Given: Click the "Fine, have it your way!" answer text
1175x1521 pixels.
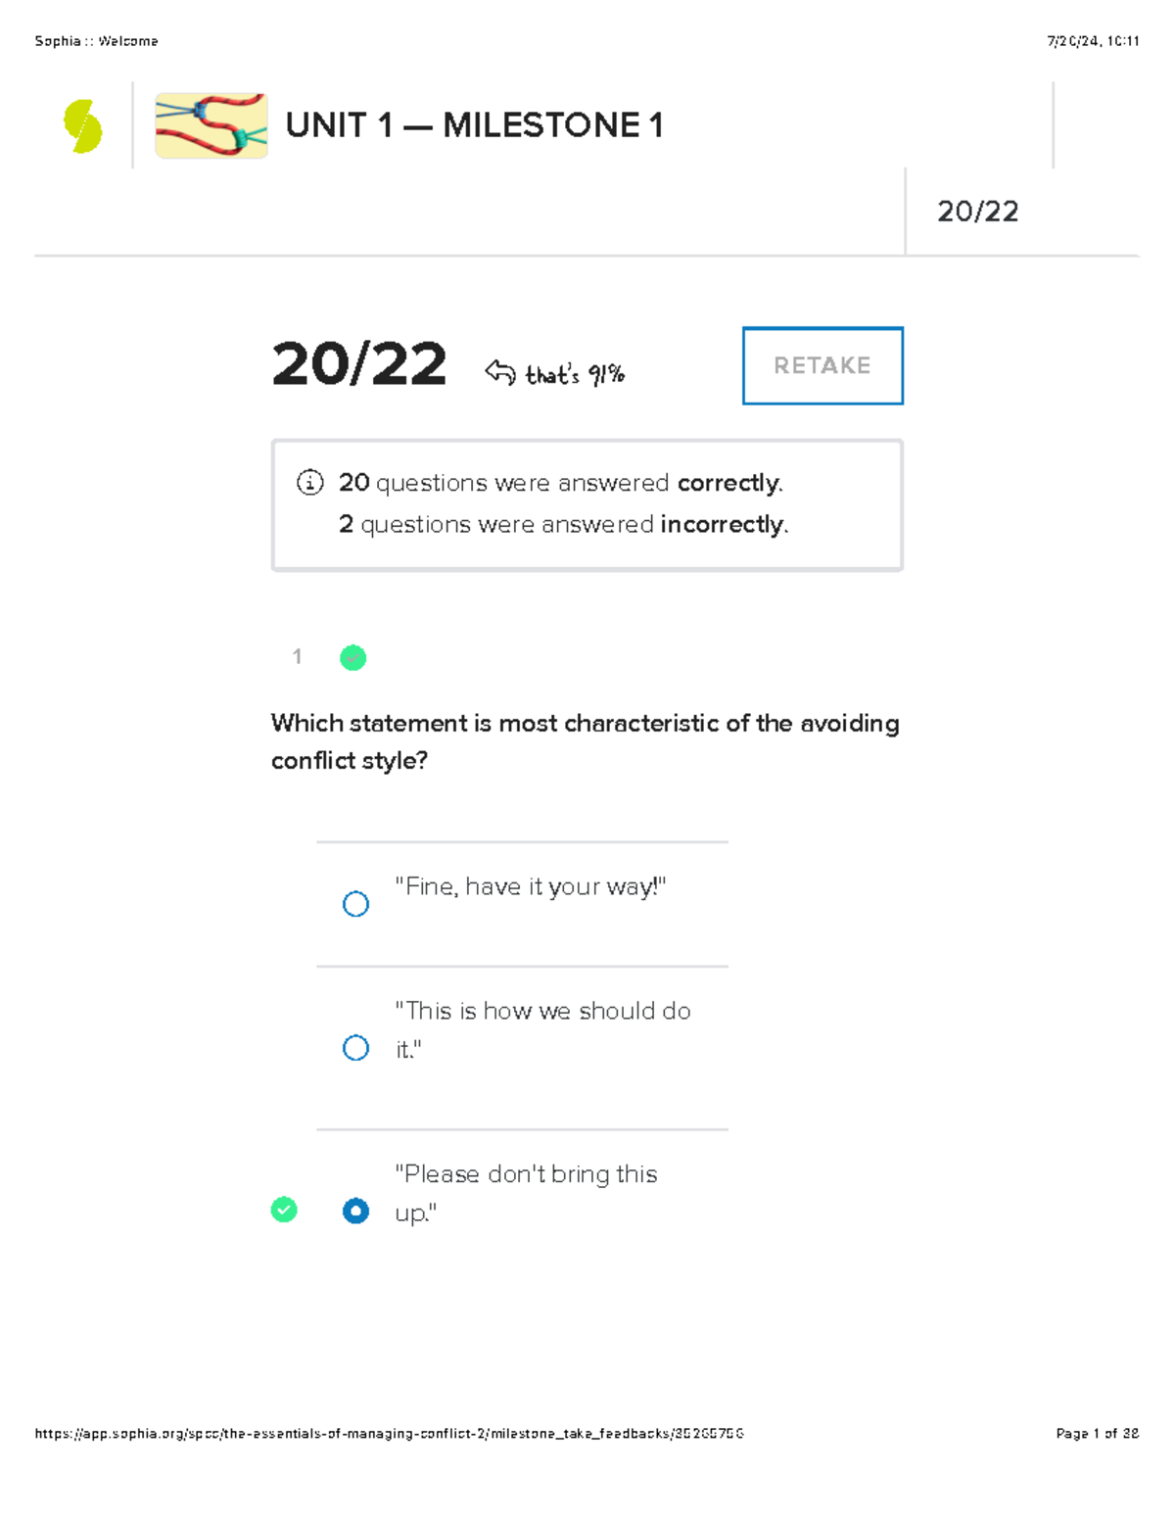Looking at the screenshot, I should pyautogui.click(x=530, y=887).
